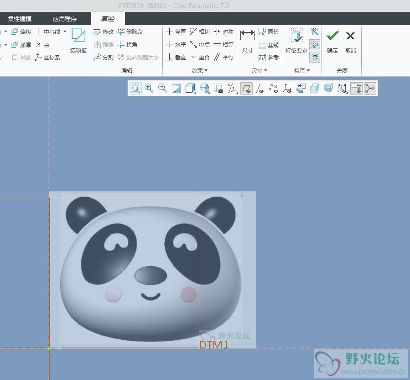Click the 中心线 centerline tool
Viewport: 410px width, 380px height.
(x=49, y=32)
